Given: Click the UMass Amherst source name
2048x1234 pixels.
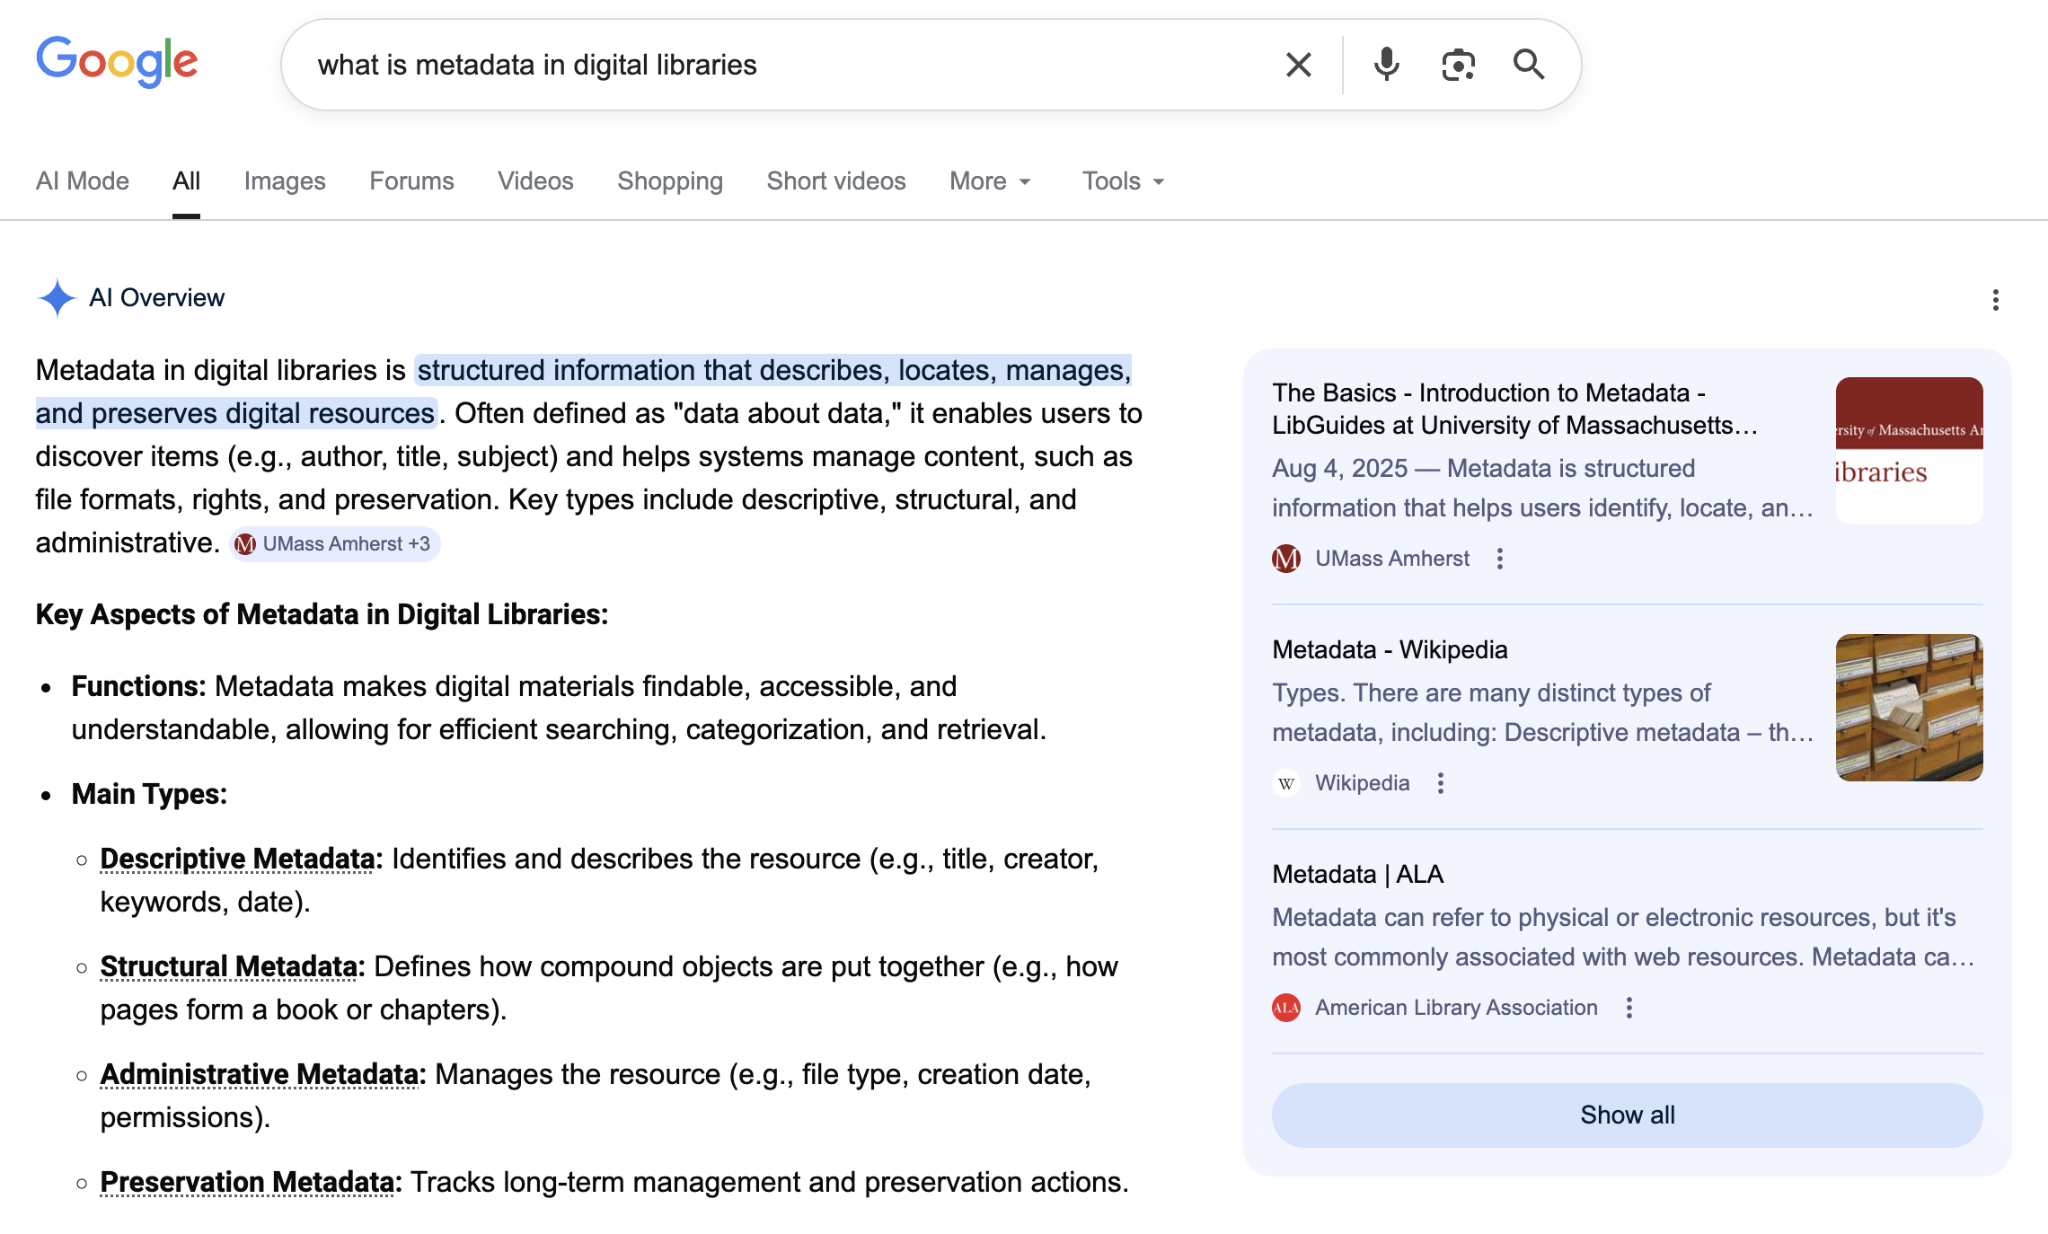Looking at the screenshot, I should 1392,559.
